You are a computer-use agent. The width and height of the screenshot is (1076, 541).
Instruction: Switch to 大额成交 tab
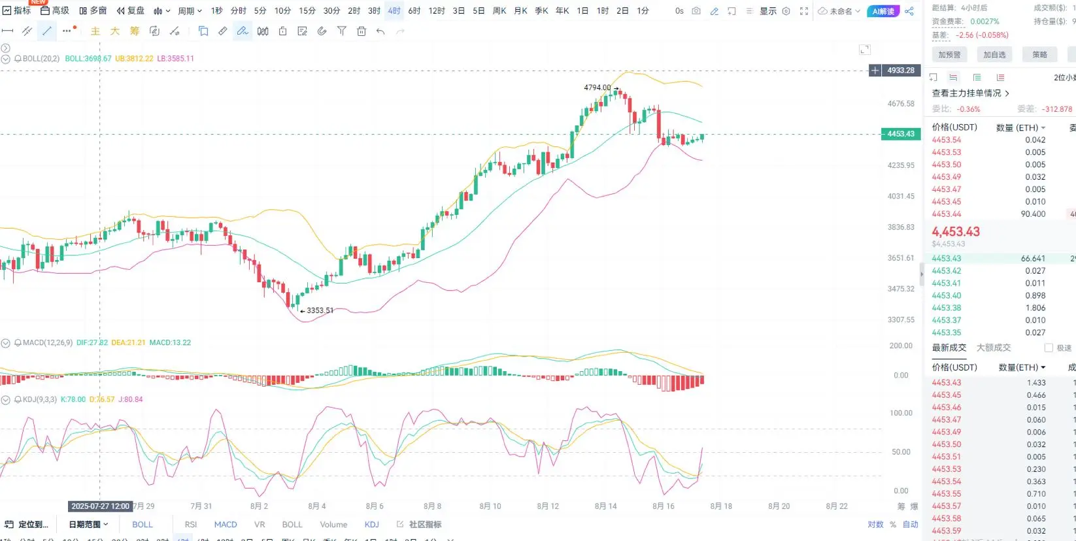coord(993,348)
